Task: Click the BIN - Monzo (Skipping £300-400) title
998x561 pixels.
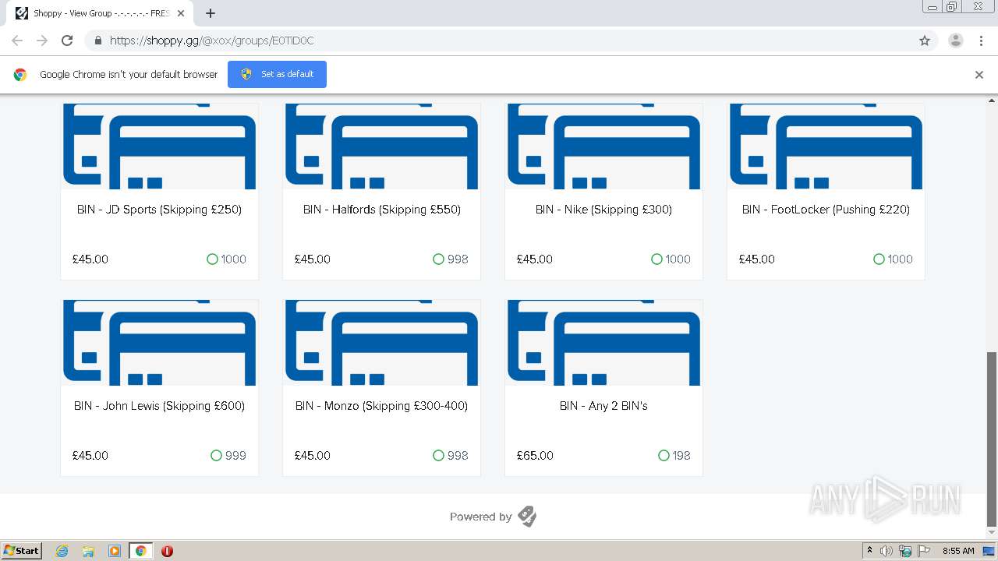Action: [381, 406]
